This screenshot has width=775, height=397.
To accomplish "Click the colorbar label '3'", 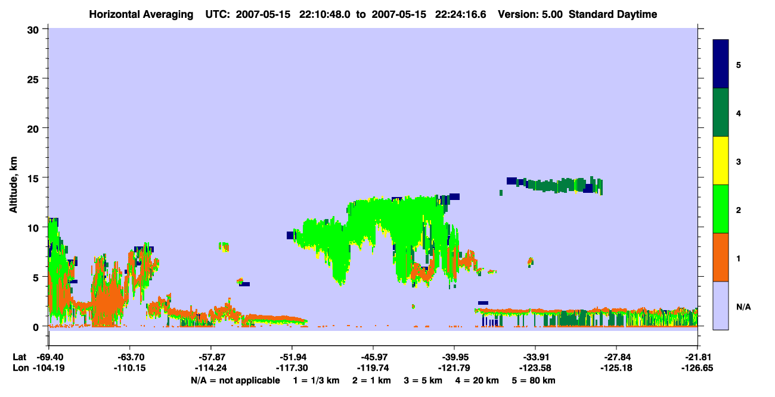I will (739, 161).
